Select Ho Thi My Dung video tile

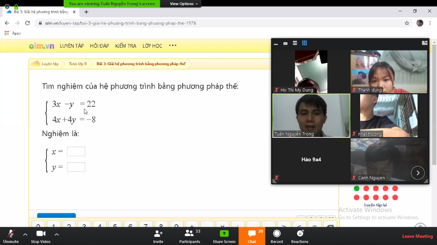point(311,71)
